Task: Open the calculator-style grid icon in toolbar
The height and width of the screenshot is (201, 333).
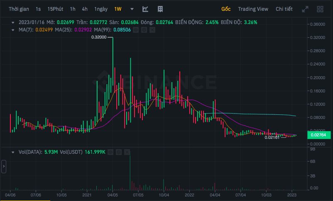Action: [x=160, y=9]
